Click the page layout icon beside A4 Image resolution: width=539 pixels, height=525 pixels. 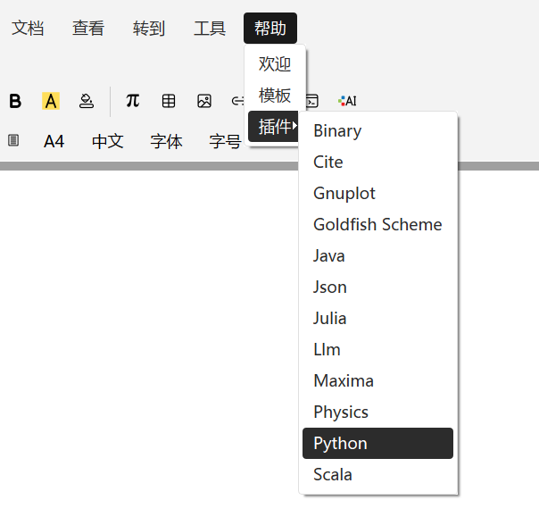13,140
